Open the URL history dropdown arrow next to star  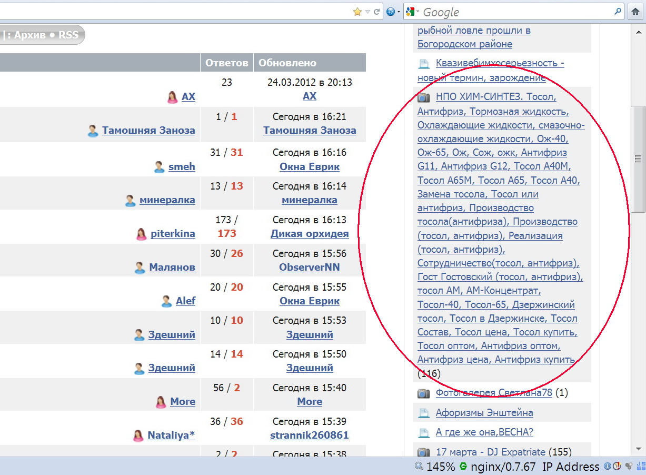367,11
